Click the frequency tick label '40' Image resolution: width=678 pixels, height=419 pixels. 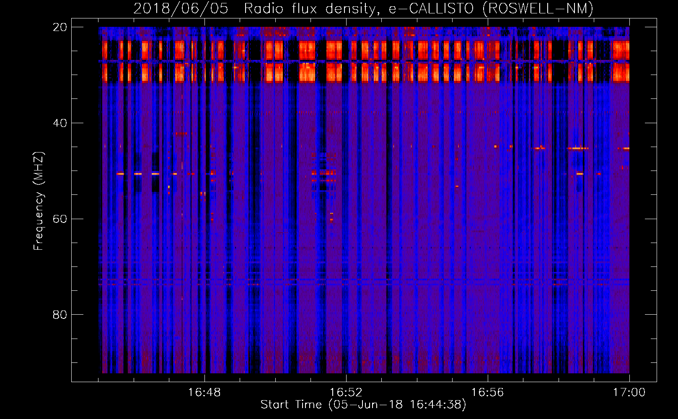[x=60, y=123]
